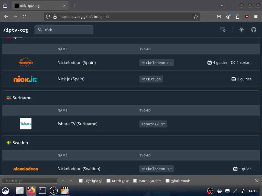This screenshot has width=262, height=196.
Task: Open the printer tray icon
Action: click(219, 191)
